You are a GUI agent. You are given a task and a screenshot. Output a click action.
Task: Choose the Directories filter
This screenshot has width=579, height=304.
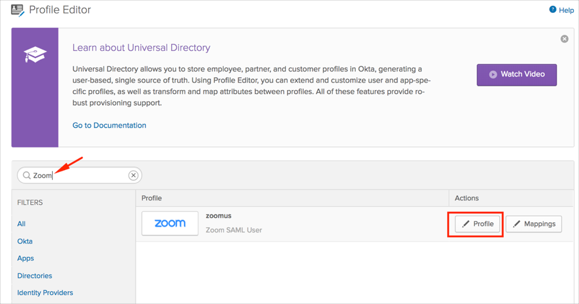tap(35, 276)
